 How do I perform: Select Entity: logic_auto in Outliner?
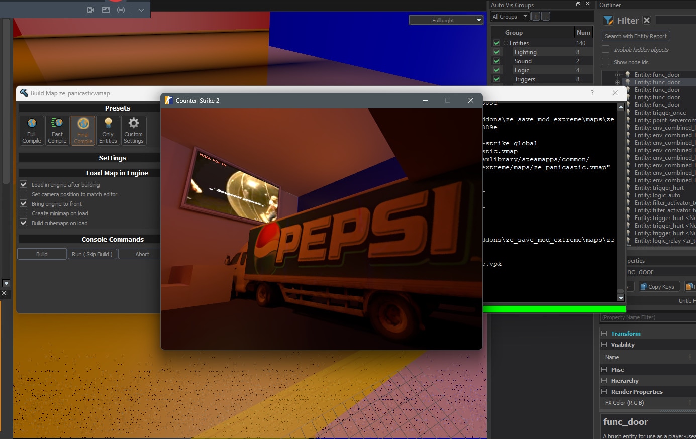(657, 195)
